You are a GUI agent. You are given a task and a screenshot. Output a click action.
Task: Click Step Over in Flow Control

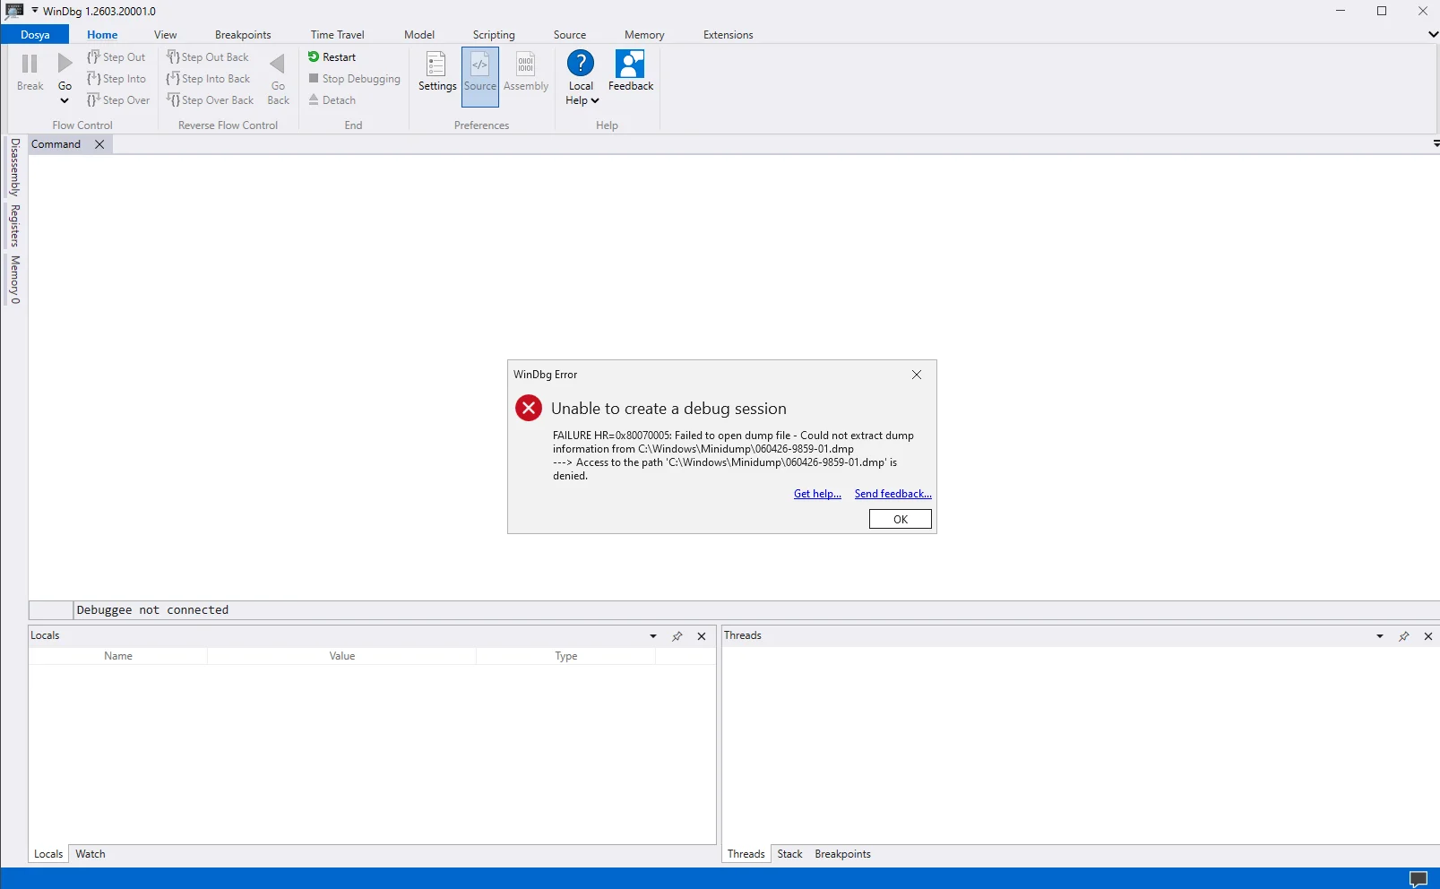[x=118, y=100]
